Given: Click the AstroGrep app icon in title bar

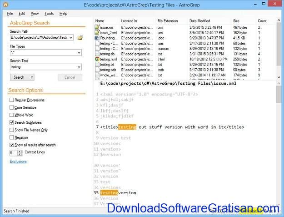Looking at the screenshot, I should point(5,5).
